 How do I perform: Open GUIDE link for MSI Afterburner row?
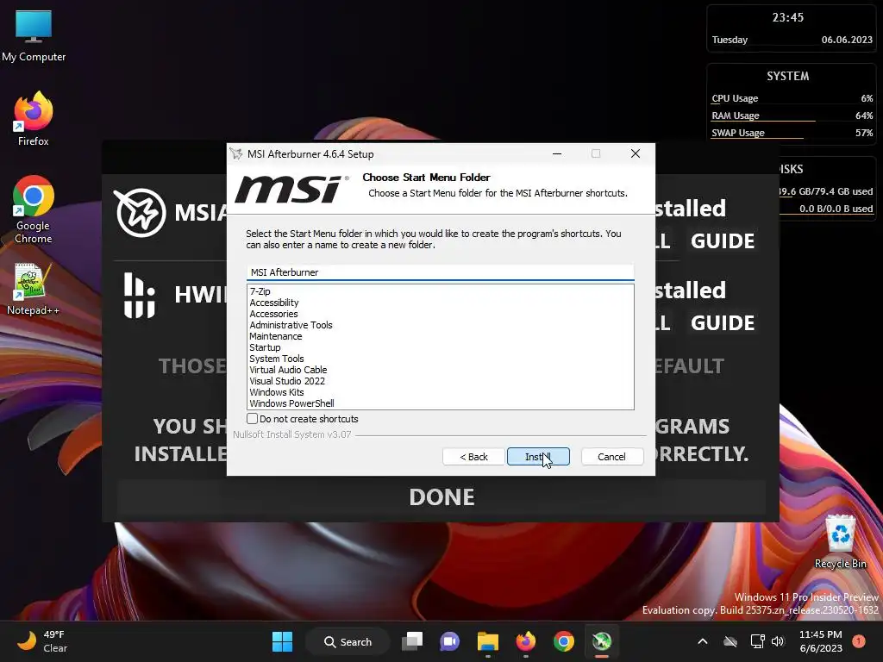[723, 241]
